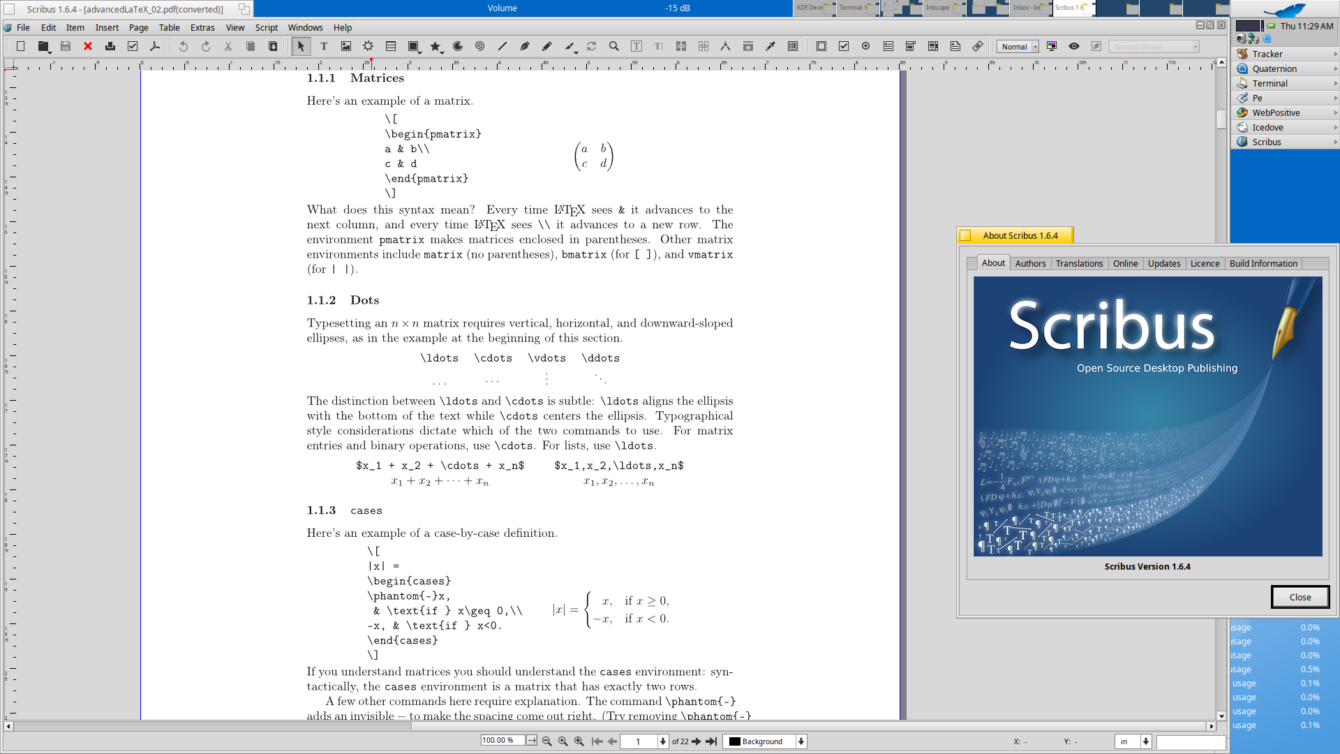Save document using the floppy disk icon
This screenshot has width=1340, height=754.
tap(66, 46)
